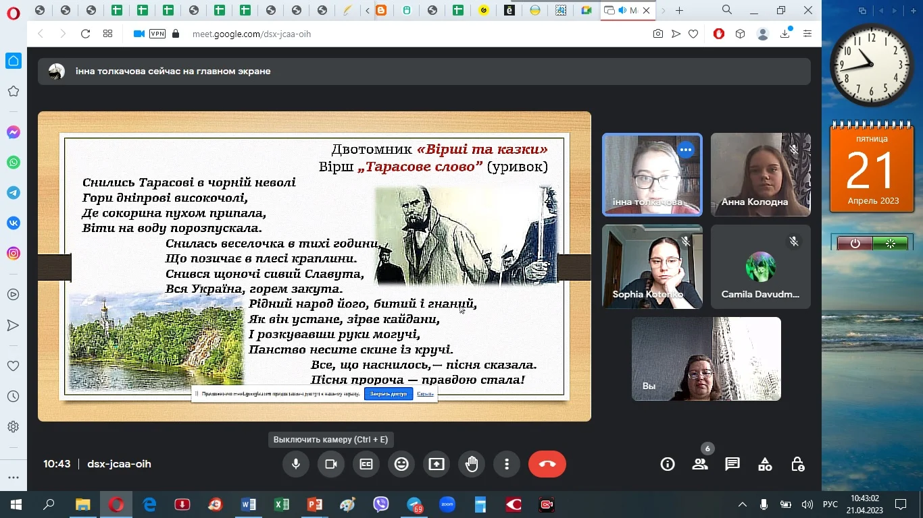Open sidebar three-dot setup menu

[13, 478]
